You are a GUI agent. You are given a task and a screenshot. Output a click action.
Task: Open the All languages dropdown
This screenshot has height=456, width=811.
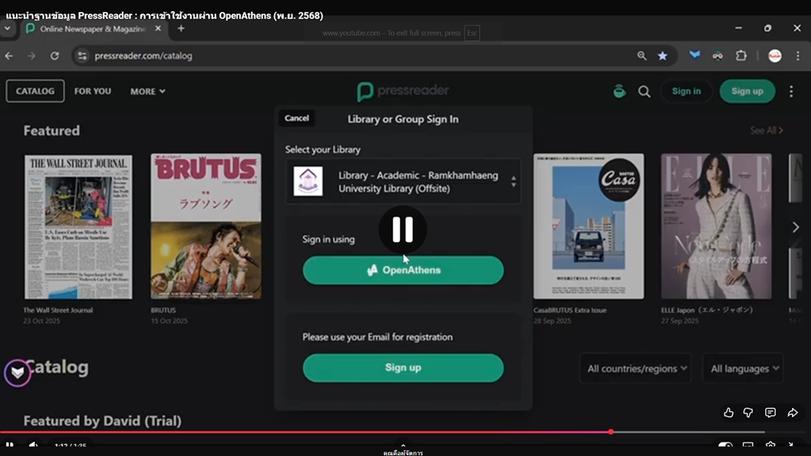point(743,368)
